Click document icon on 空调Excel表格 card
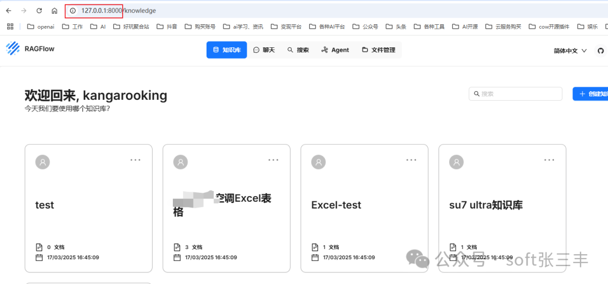Screen dimensions: 608x284 point(177,247)
